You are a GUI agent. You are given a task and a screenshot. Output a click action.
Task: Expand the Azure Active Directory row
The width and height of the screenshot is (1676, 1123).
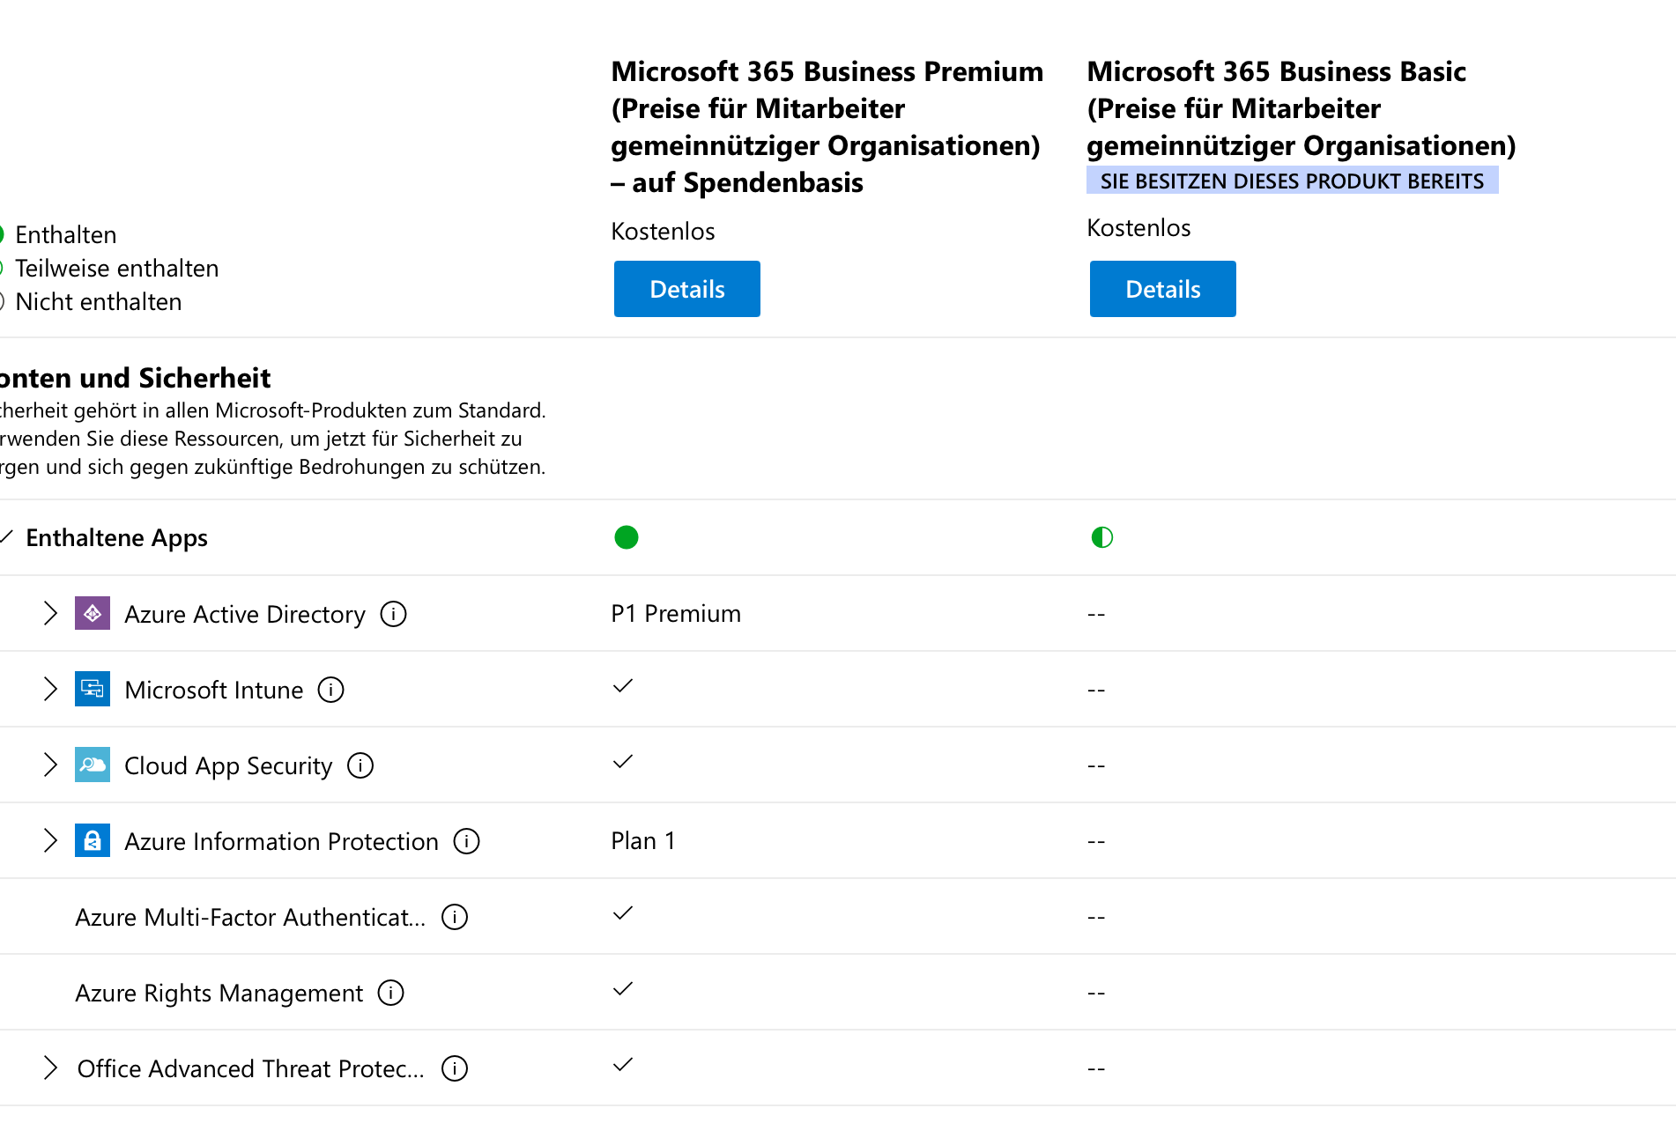pyautogui.click(x=50, y=613)
